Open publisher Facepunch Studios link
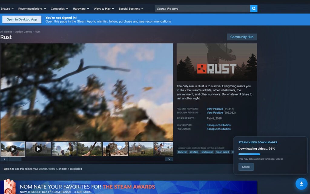 [219, 129]
